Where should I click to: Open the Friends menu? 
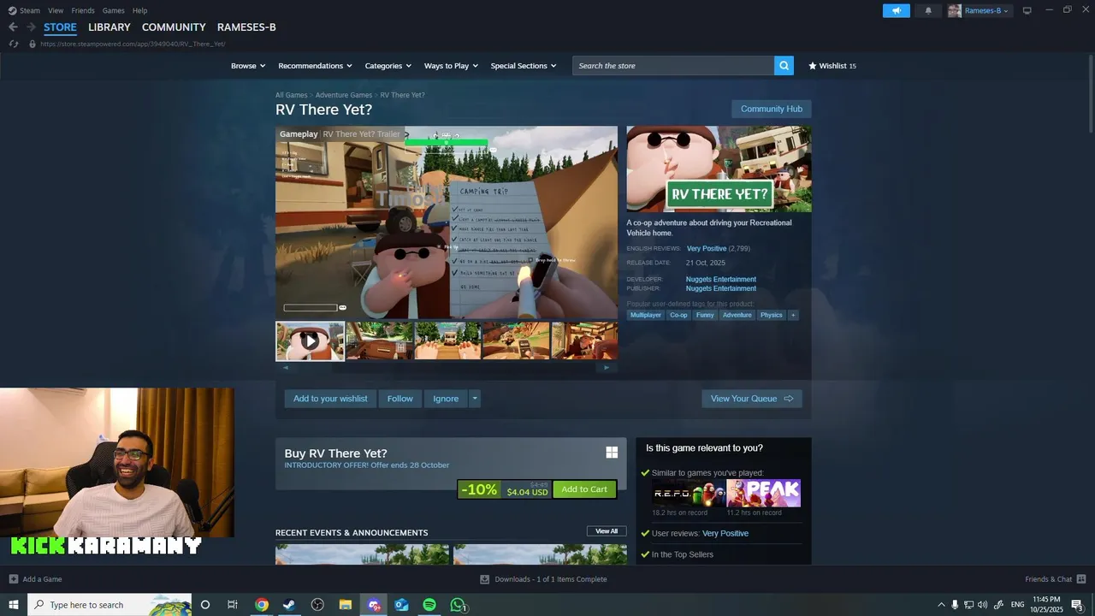point(83,10)
